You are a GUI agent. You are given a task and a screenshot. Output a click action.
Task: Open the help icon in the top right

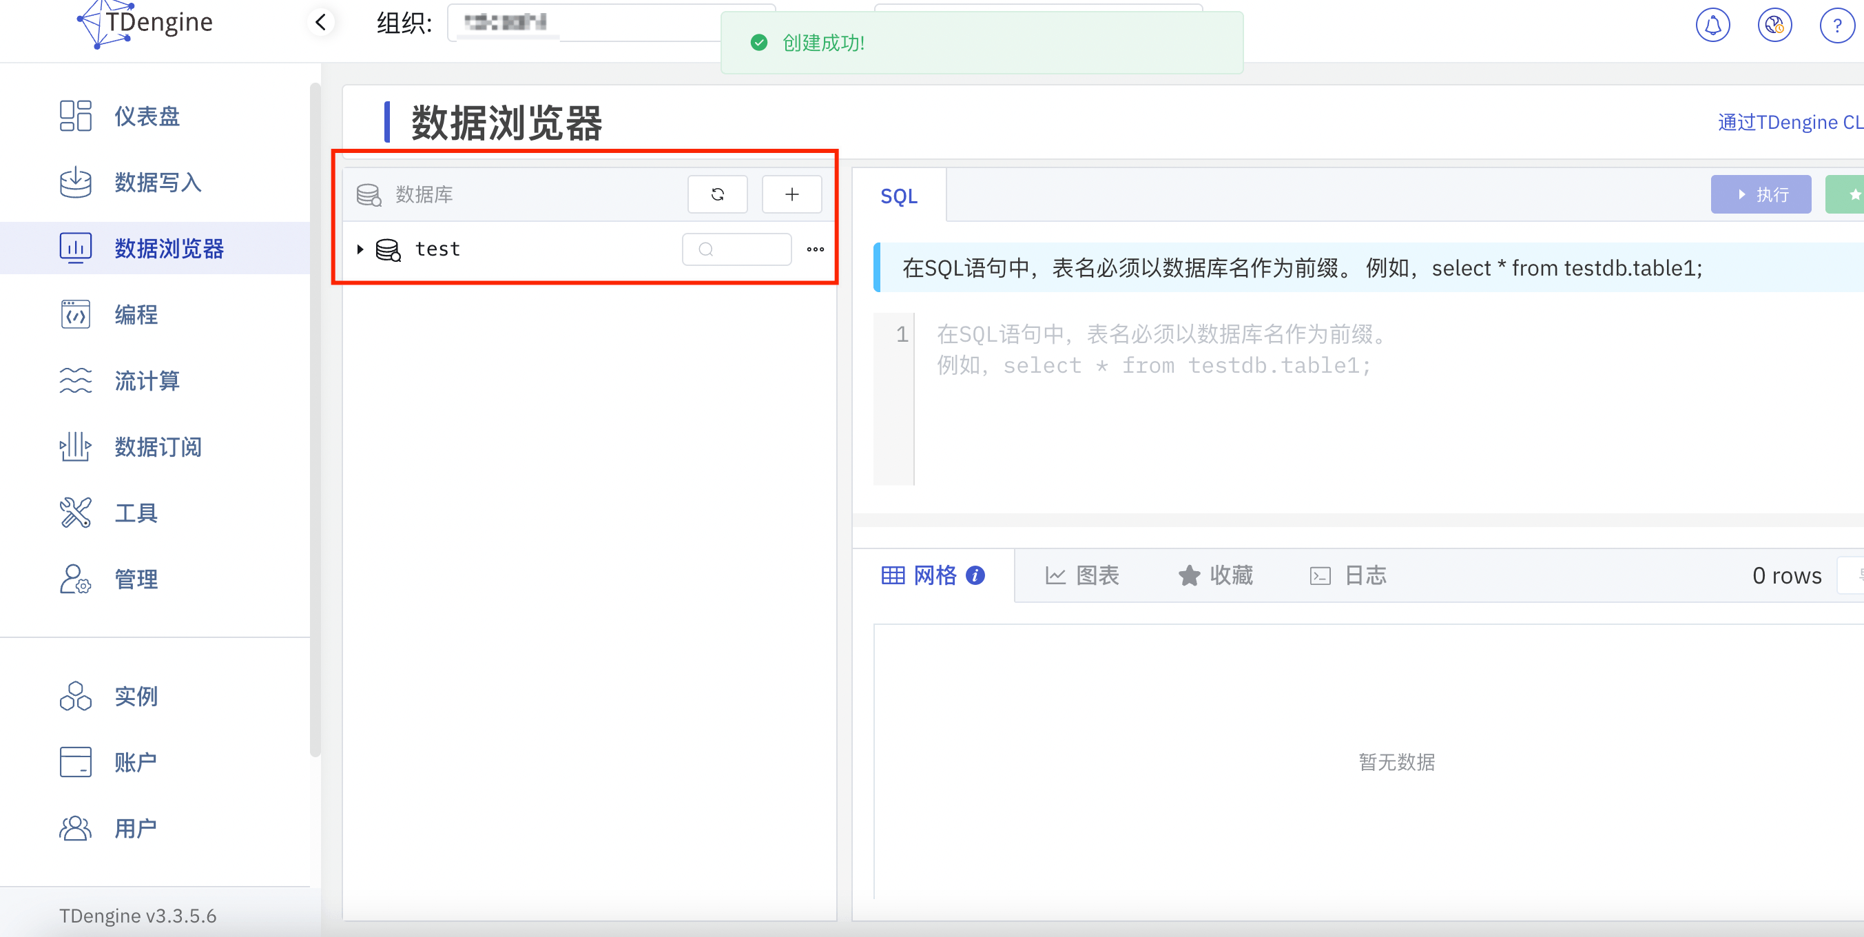coord(1837,25)
